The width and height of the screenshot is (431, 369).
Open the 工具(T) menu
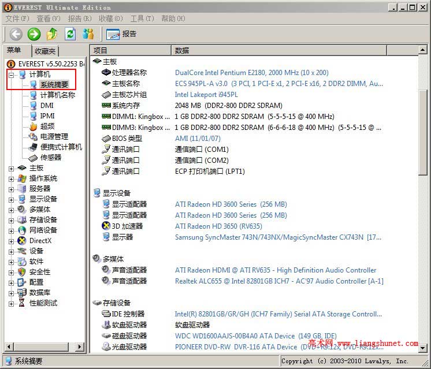point(142,19)
